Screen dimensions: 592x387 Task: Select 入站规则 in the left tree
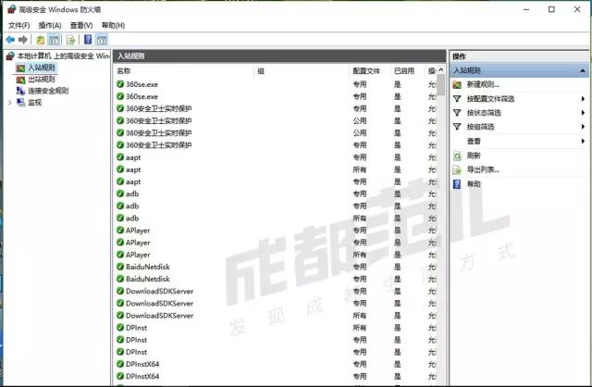click(x=42, y=68)
